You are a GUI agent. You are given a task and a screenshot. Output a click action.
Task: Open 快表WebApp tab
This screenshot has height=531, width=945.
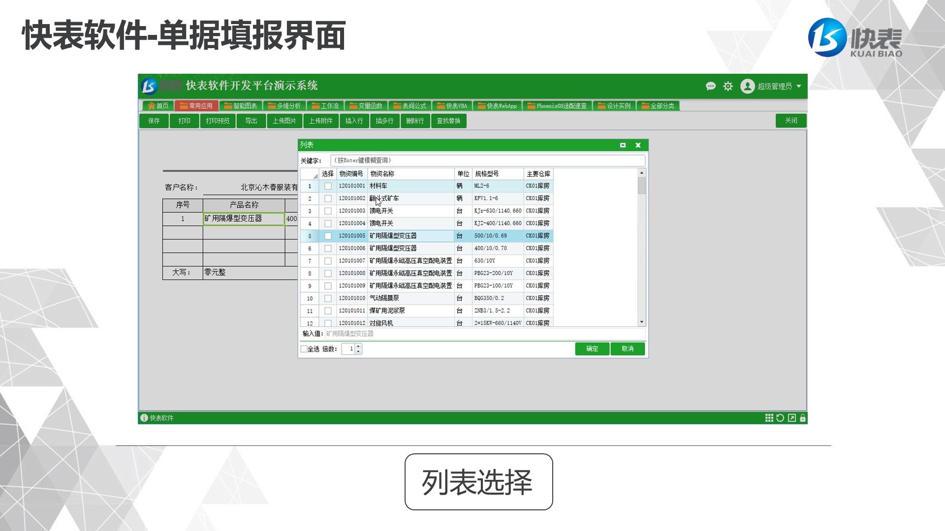pyautogui.click(x=497, y=106)
